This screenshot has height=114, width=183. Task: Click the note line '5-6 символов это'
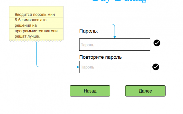[31, 20]
